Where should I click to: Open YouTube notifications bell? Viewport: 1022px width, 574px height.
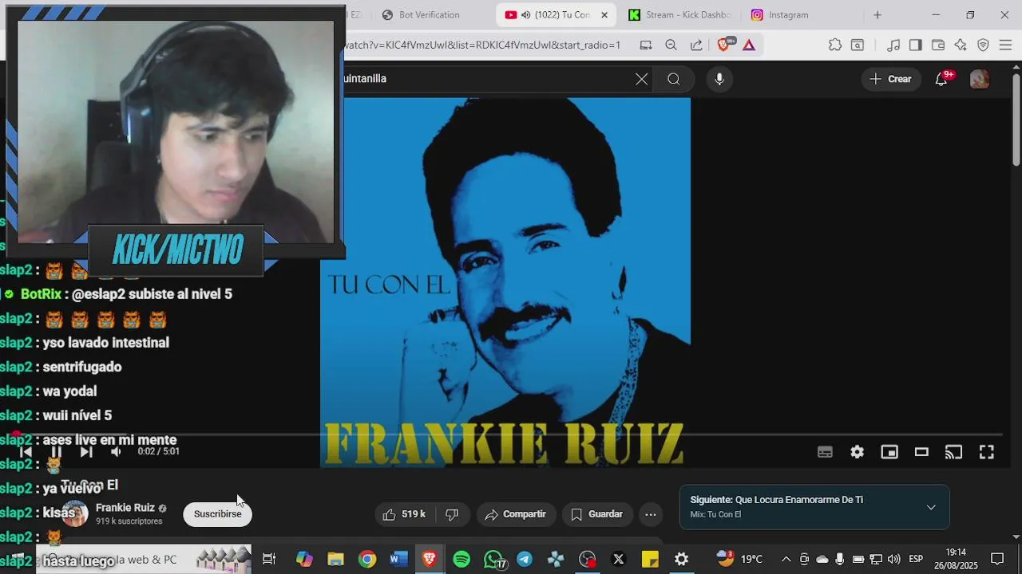click(942, 79)
